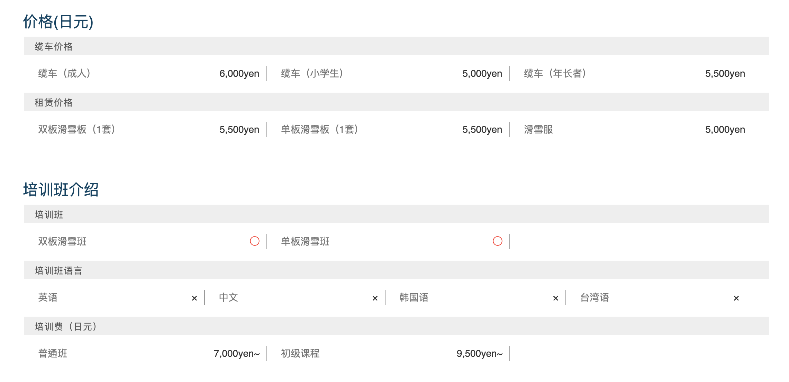Click the × mark next to 中文
This screenshot has height=382, width=789.
(375, 298)
